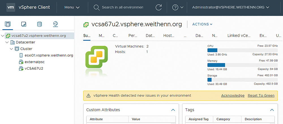Image resolution: width=283 pixels, height=124 pixels.
Task: Click the vSphere Client title
Action: (x=34, y=7)
